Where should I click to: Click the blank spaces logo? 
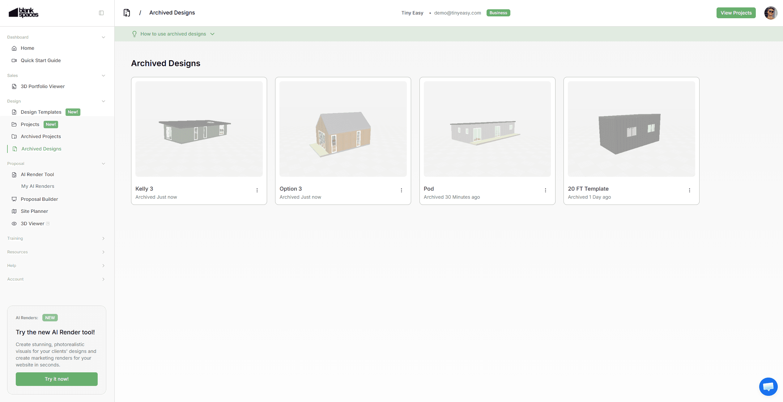click(23, 13)
